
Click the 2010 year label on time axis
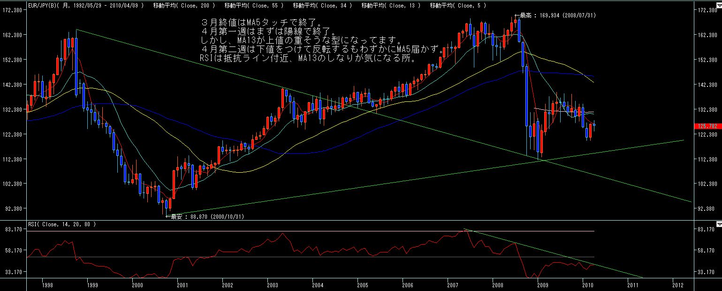point(587,284)
